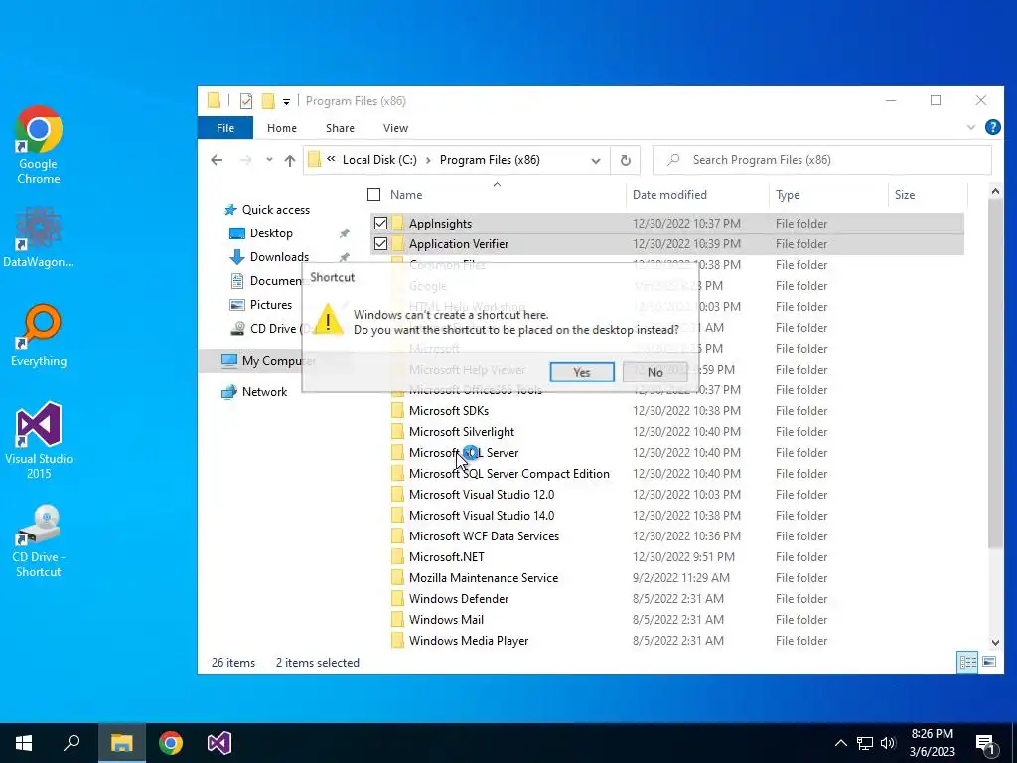Click Local Disk (C:) breadcrumb
This screenshot has height=763, width=1017.
(x=379, y=160)
